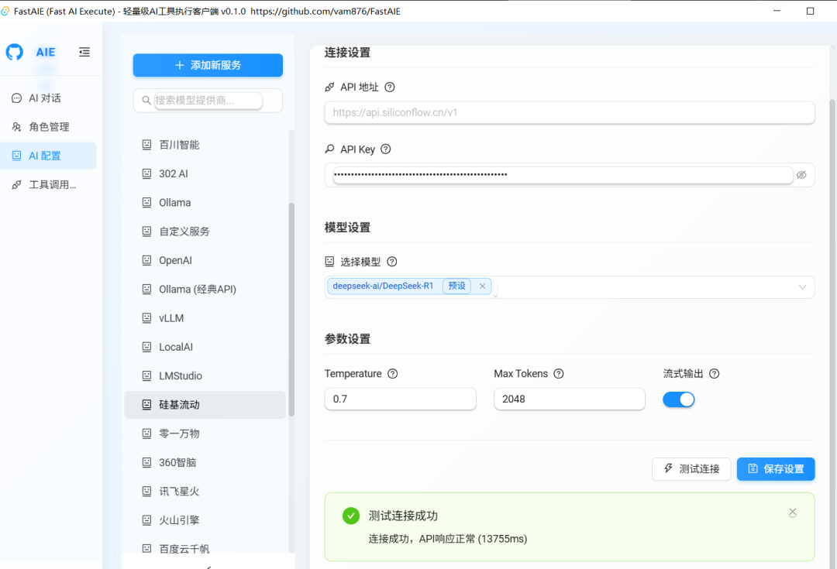Click robot icon beside vLLM
Image resolution: width=837 pixels, height=569 pixels.
click(x=146, y=317)
